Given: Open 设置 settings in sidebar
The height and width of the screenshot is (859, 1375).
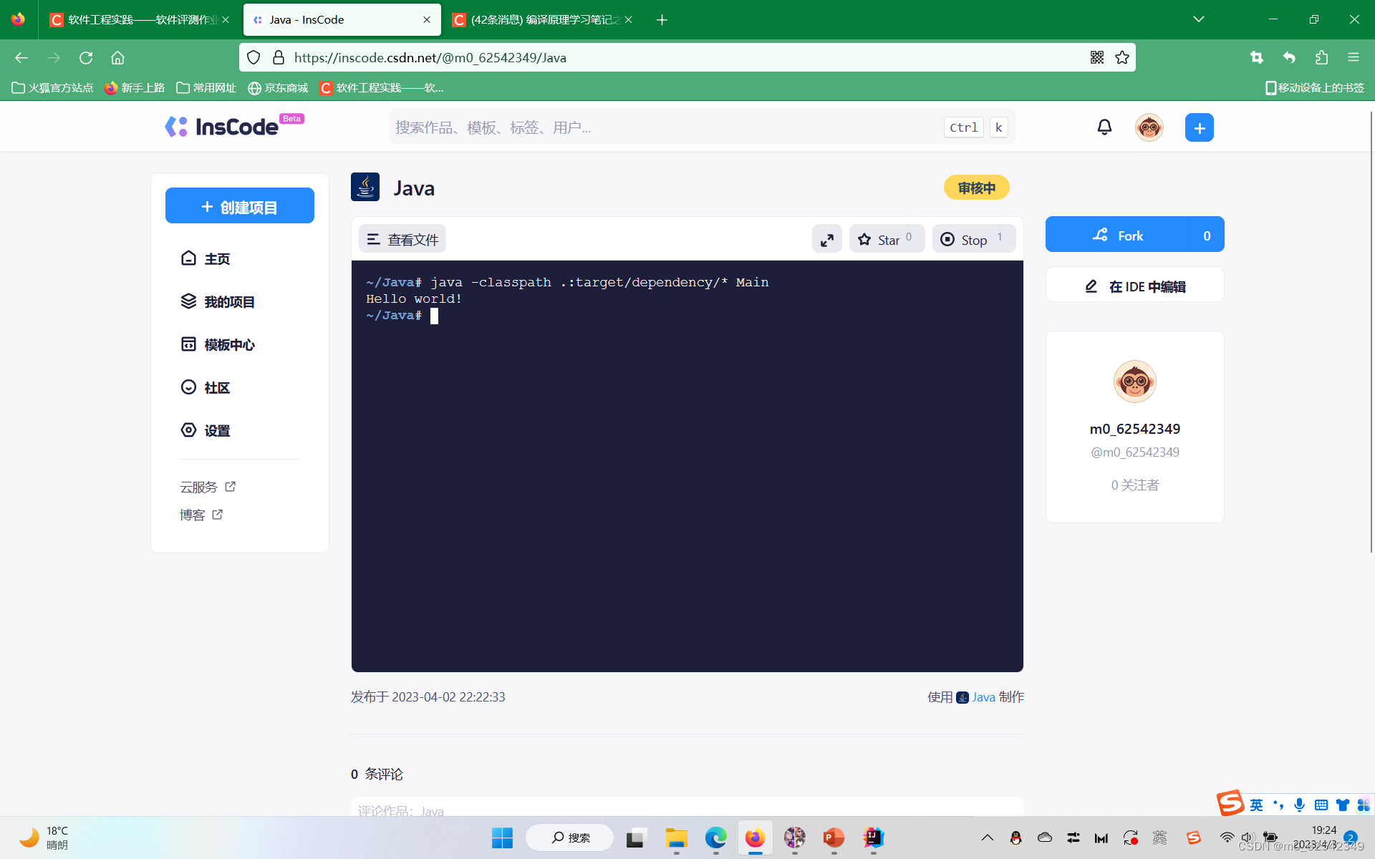Looking at the screenshot, I should [216, 430].
